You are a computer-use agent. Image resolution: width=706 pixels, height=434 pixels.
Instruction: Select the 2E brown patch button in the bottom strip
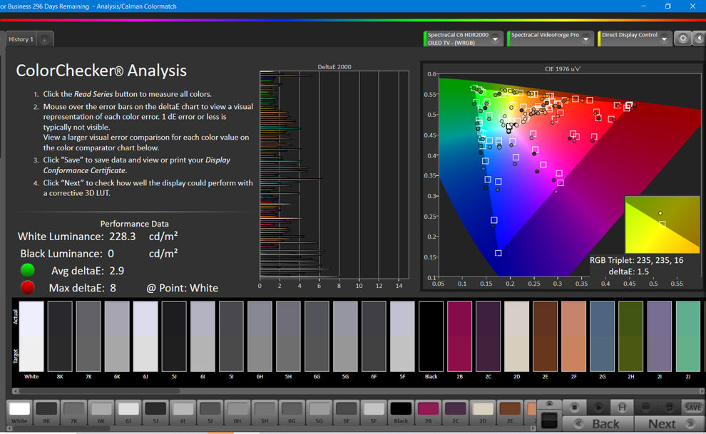(510, 413)
